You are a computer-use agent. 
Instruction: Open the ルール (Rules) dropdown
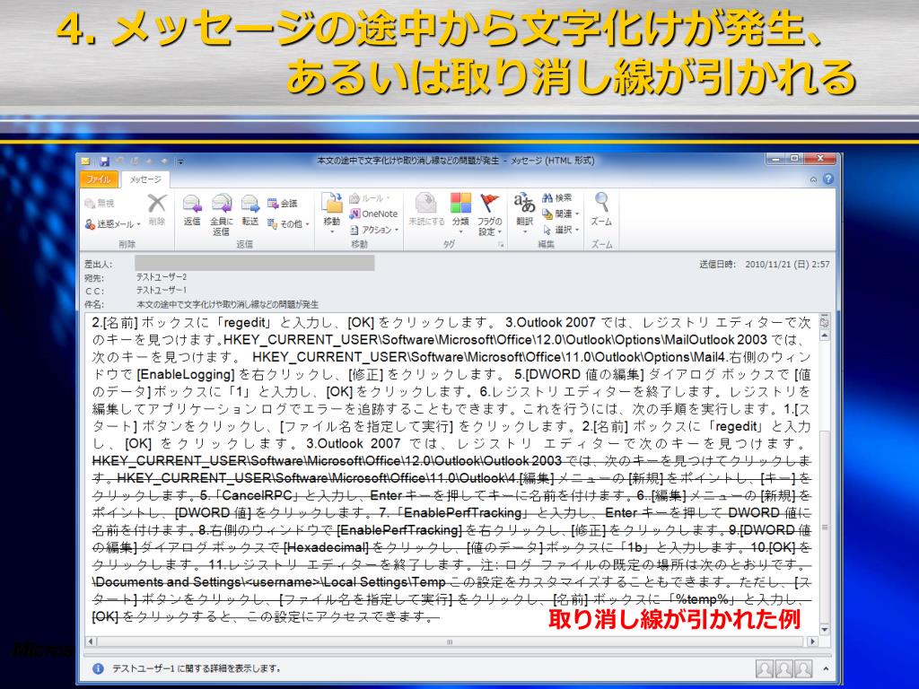370,198
